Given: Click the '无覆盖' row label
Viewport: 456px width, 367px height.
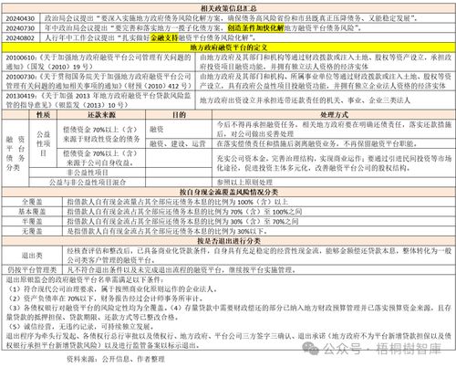Looking at the screenshot, I should (32, 231).
